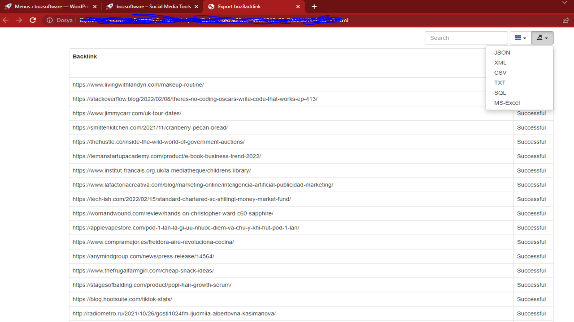The image size is (574, 322).
Task: Select the livingwithlandyn.com makeup-routine backlink
Action: coord(138,85)
